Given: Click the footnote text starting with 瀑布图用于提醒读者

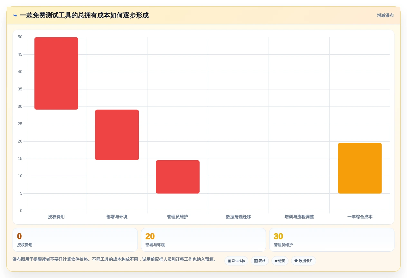Looking at the screenshot, I should [115, 259].
